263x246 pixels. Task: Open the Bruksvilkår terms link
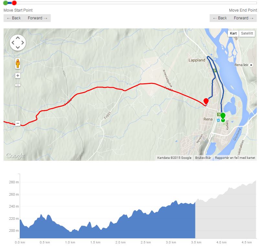pyautogui.click(x=203, y=158)
